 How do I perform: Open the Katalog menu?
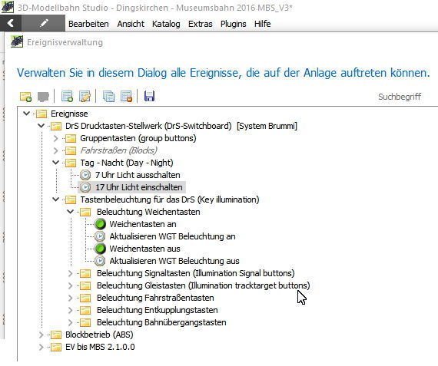coord(166,24)
